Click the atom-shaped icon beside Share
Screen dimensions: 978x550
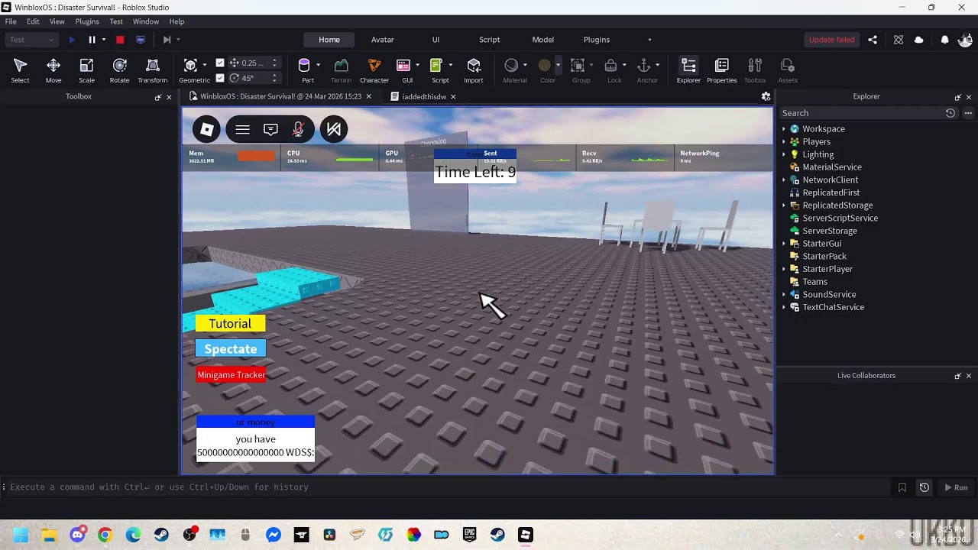pos(899,40)
